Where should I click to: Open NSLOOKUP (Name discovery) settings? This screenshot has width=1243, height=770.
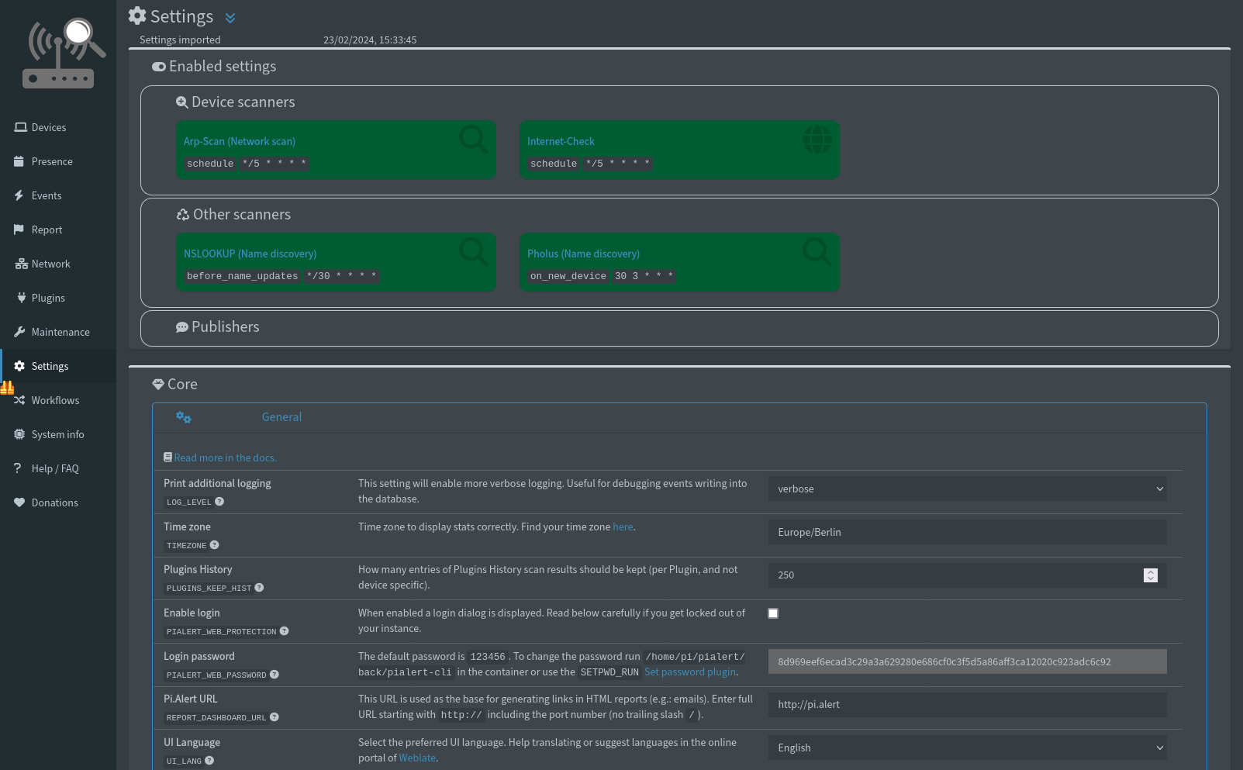[x=250, y=254]
